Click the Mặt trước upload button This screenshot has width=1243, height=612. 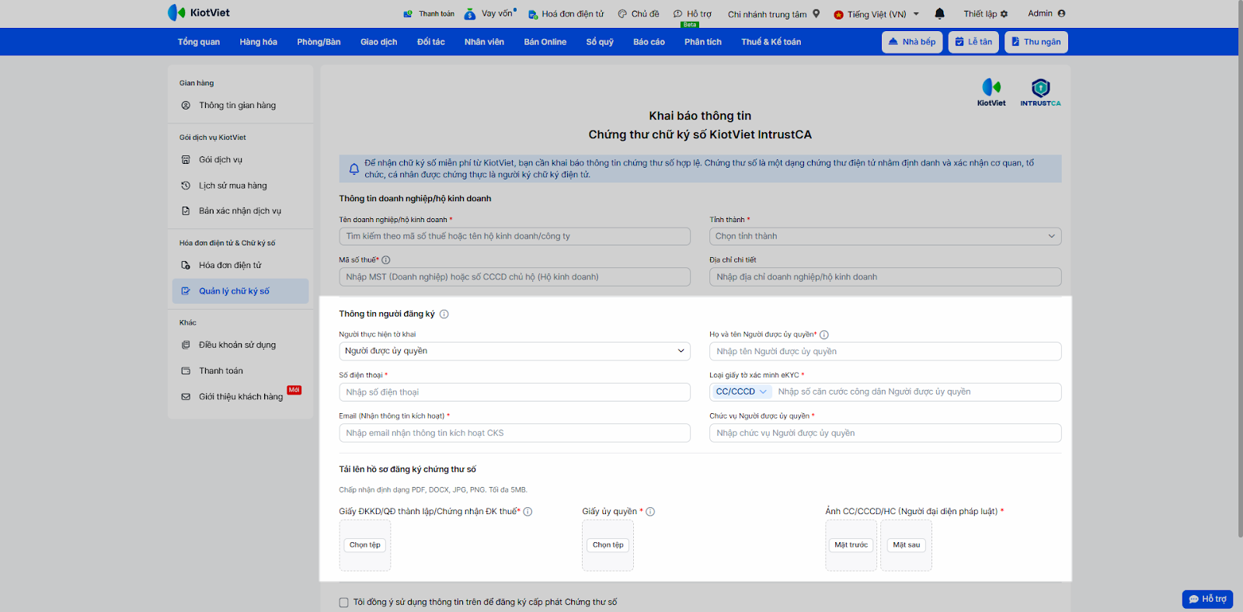851,545
